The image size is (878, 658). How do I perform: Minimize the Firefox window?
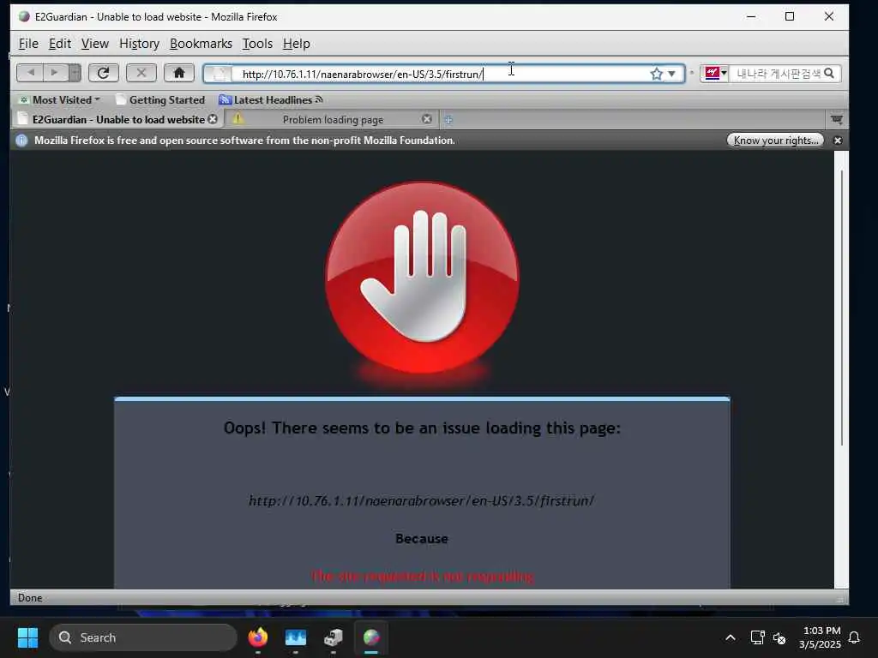click(x=751, y=17)
